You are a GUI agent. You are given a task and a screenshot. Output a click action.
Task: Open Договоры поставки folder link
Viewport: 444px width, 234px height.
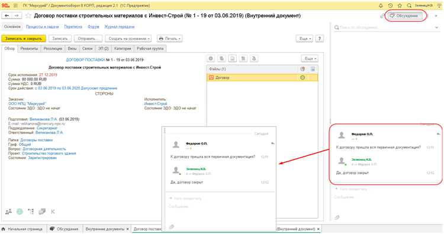(36, 140)
